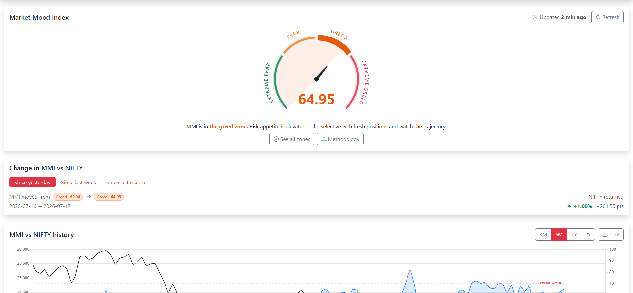The width and height of the screenshot is (633, 293).
Task: Select the 3M history range
Action: tap(543, 235)
